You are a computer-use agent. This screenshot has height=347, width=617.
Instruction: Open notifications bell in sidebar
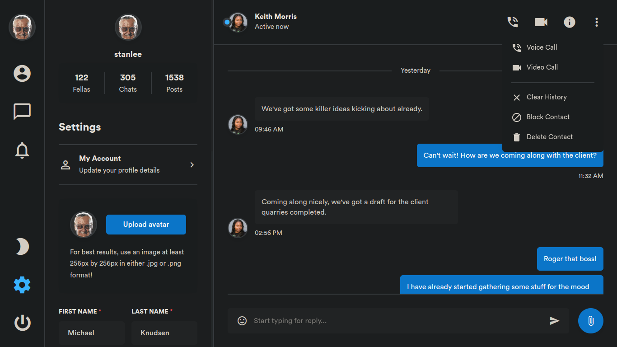pos(22,150)
